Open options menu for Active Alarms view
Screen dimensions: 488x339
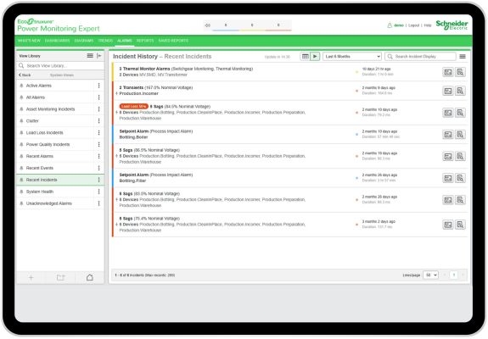[98, 86]
